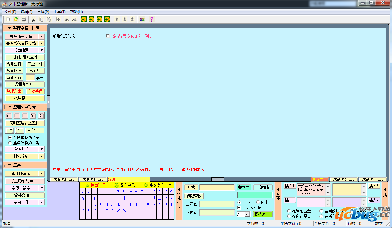Screen dimensions: 392x228
Task: Select 半角转换为全角 radio option
Action: [10, 137]
